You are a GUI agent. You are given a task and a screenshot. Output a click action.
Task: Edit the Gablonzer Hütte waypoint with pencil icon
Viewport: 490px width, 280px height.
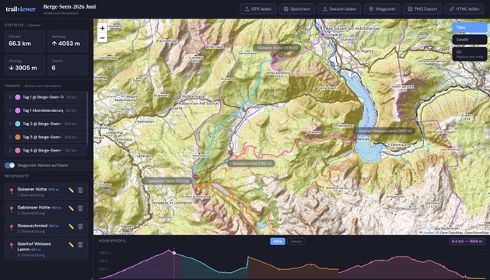pos(72,208)
